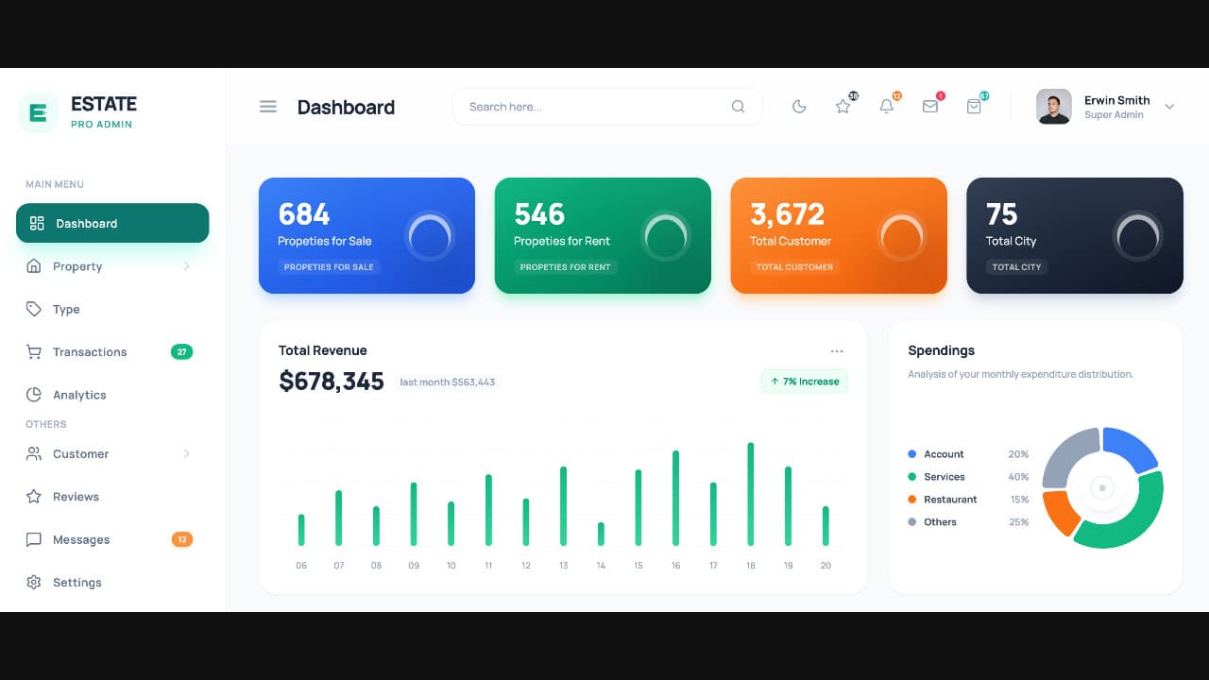This screenshot has height=680, width=1209.
Task: Click the Services legend dot in Spendings
Action: click(x=911, y=477)
